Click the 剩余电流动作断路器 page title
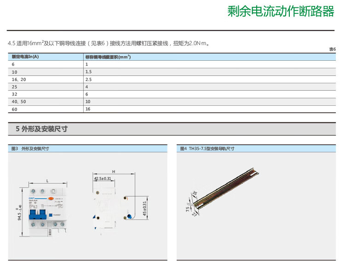 [x=281, y=12]
